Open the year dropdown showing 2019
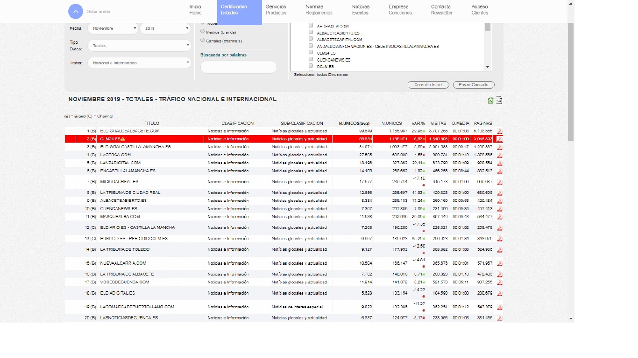This screenshot has width=638, height=358. click(x=165, y=28)
